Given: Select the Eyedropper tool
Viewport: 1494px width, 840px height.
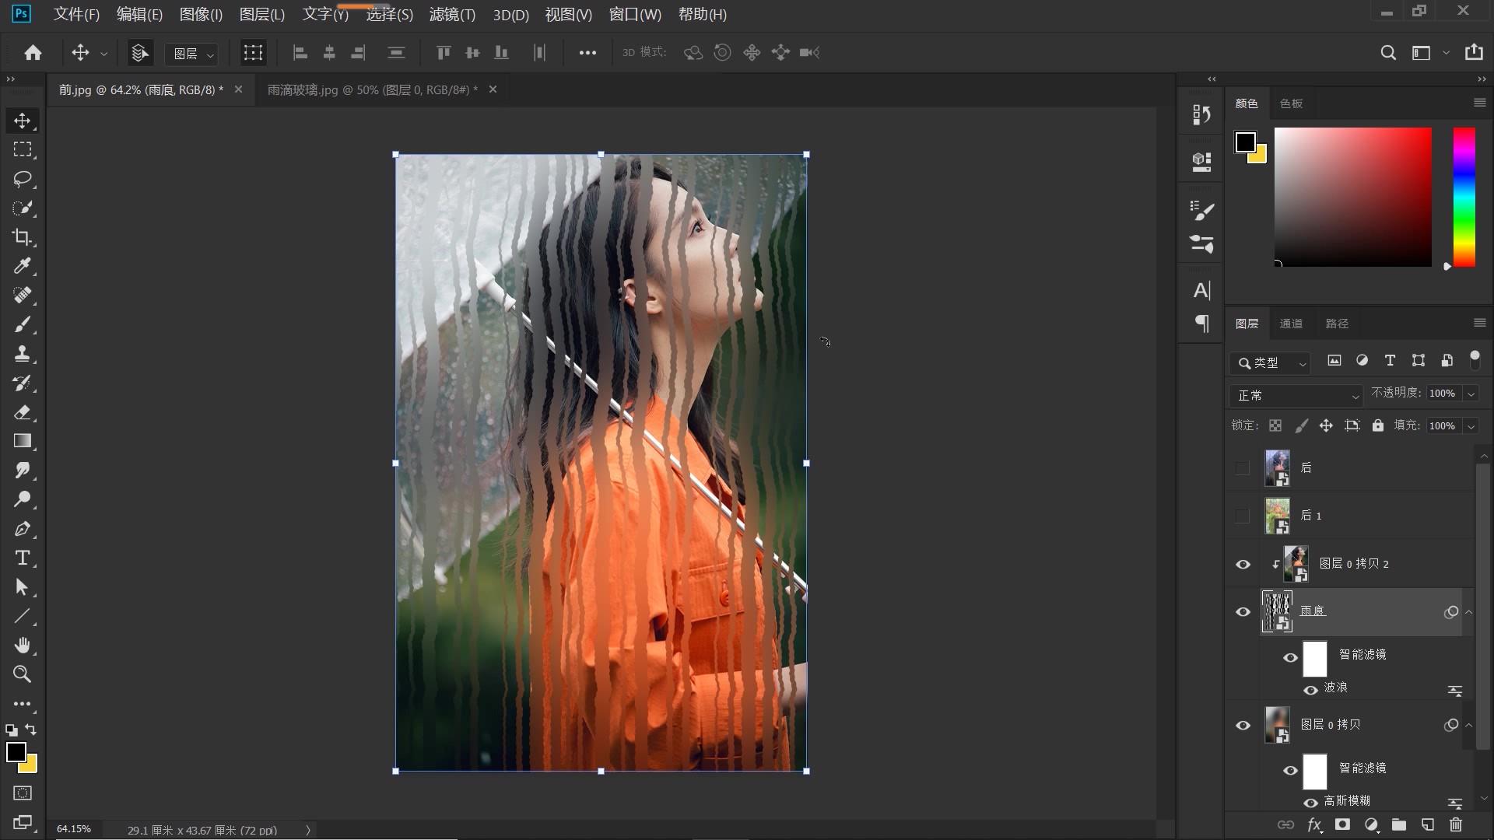Looking at the screenshot, I should click(x=23, y=266).
